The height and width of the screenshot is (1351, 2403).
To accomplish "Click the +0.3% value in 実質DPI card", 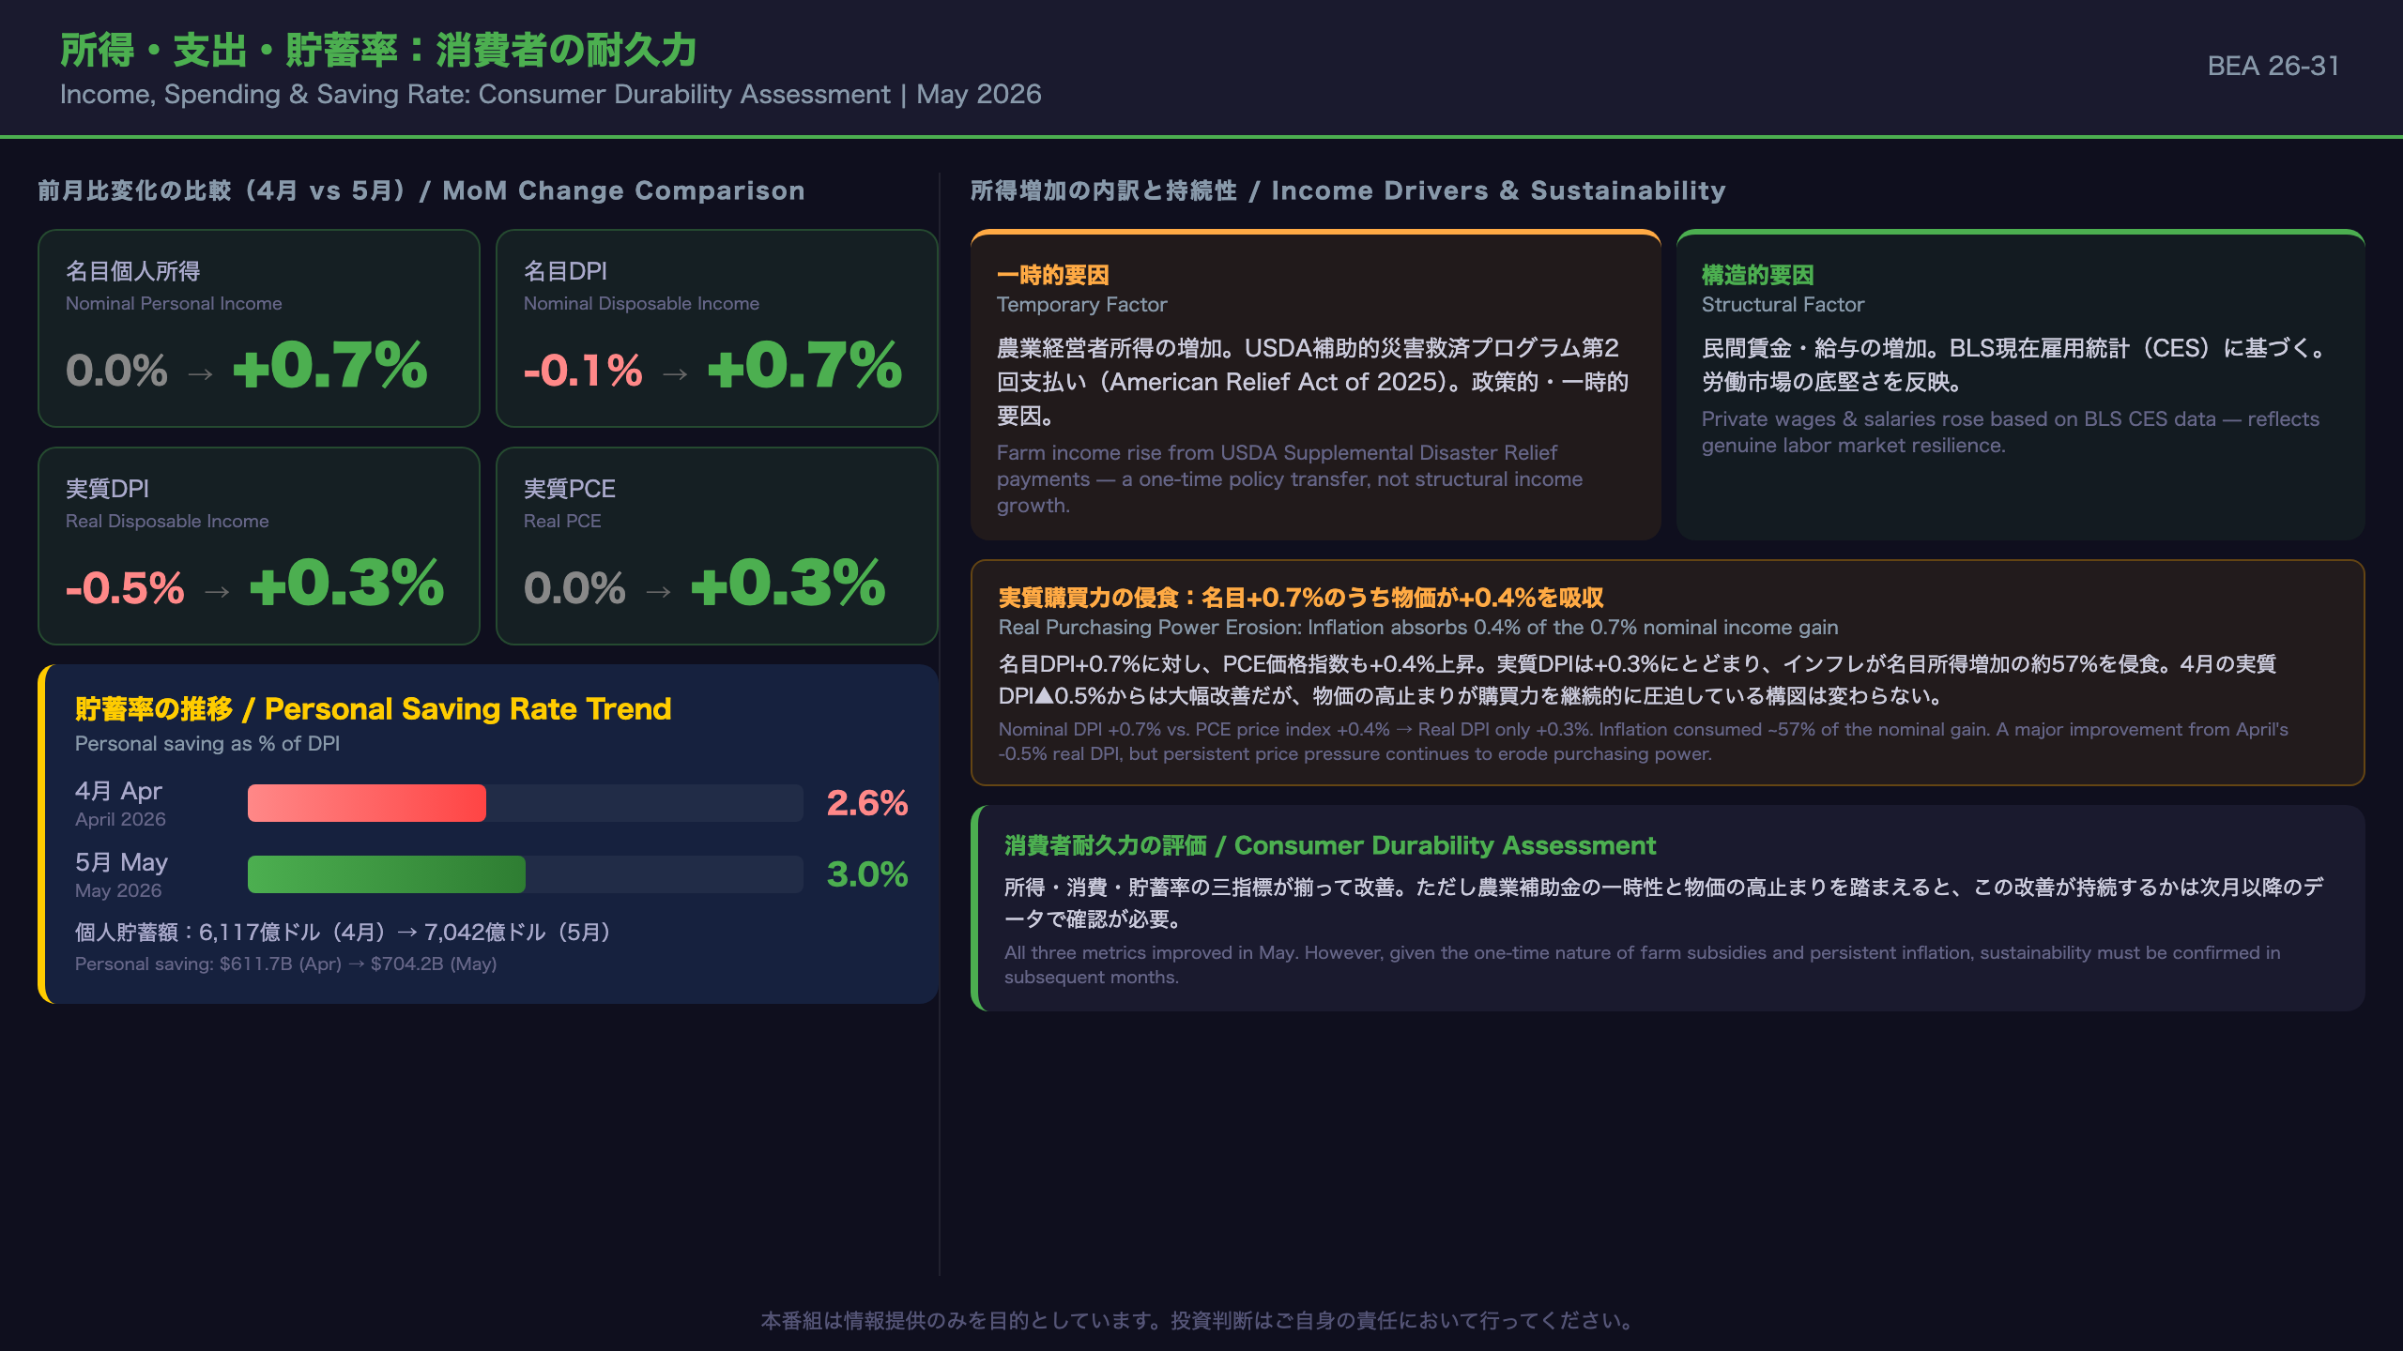I will 346,584.
